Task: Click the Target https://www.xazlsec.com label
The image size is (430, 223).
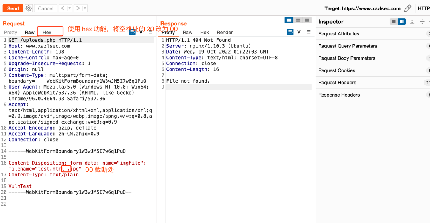Action: pos(362,8)
